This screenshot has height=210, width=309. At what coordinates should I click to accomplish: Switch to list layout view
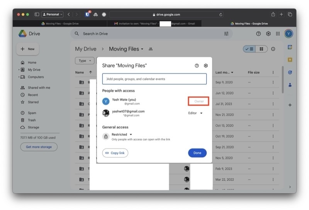tap(249, 49)
